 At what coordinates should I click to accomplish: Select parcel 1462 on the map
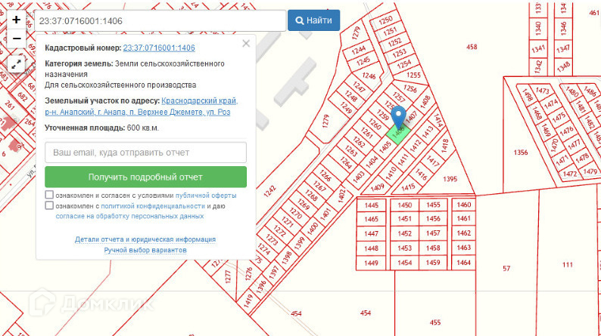[x=463, y=233]
